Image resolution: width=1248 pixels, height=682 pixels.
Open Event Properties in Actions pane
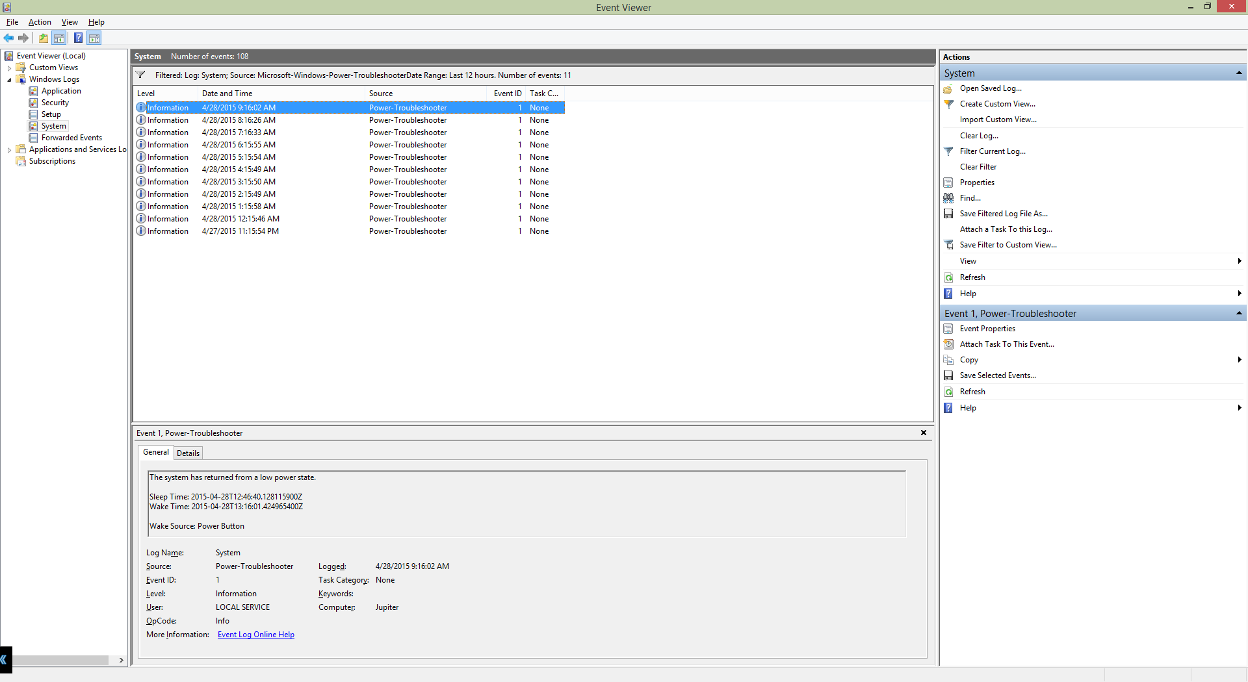(987, 329)
